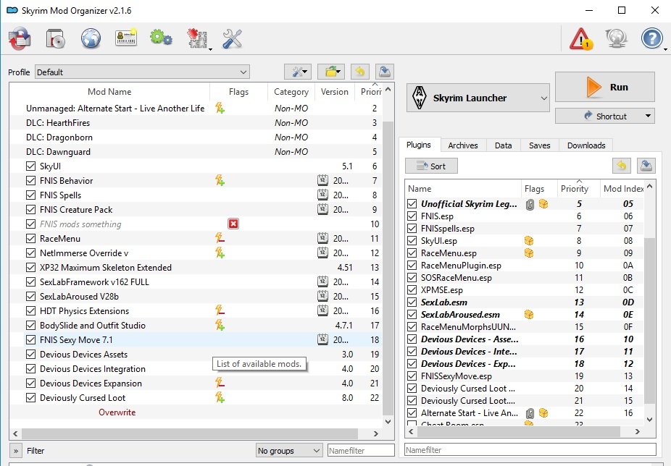This screenshot has width=671, height=466.
Task: Open the No groups dropdown
Action: [x=289, y=450]
